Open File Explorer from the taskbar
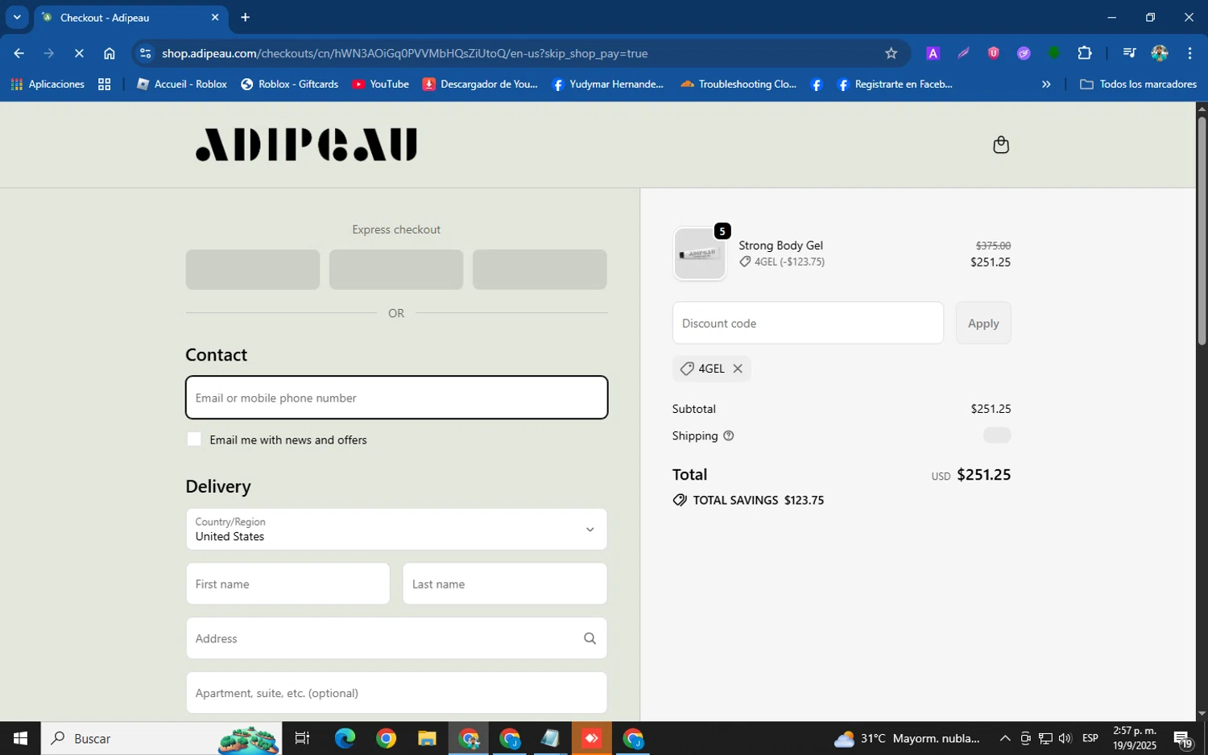This screenshot has width=1208, height=755. (x=427, y=738)
